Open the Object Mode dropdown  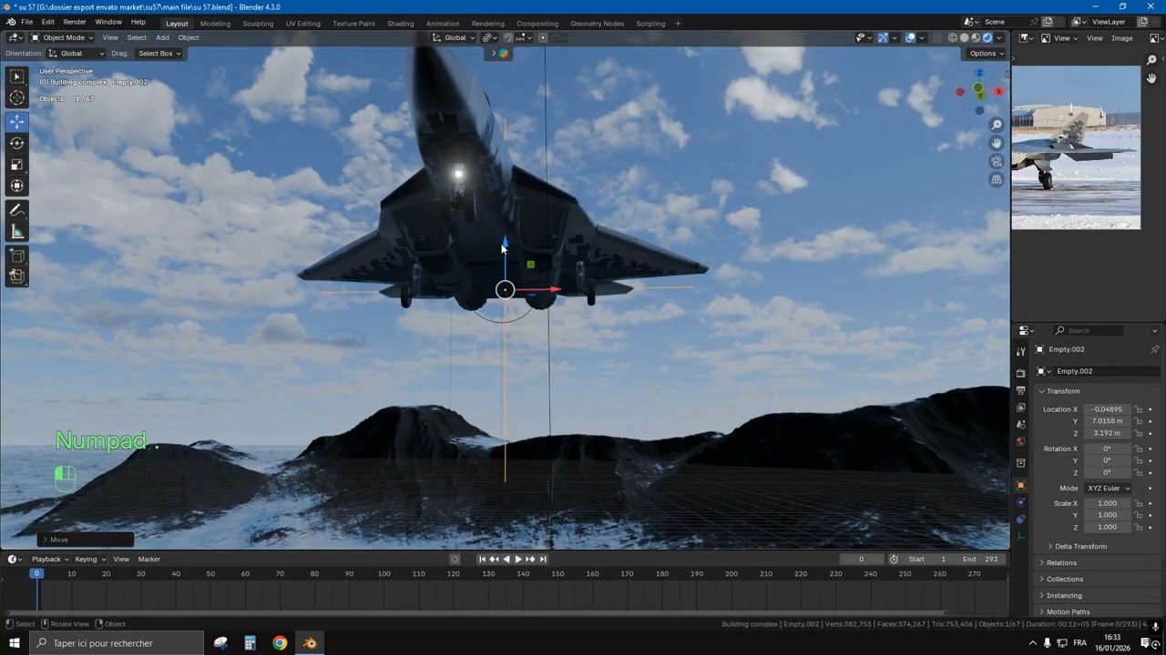click(x=64, y=37)
